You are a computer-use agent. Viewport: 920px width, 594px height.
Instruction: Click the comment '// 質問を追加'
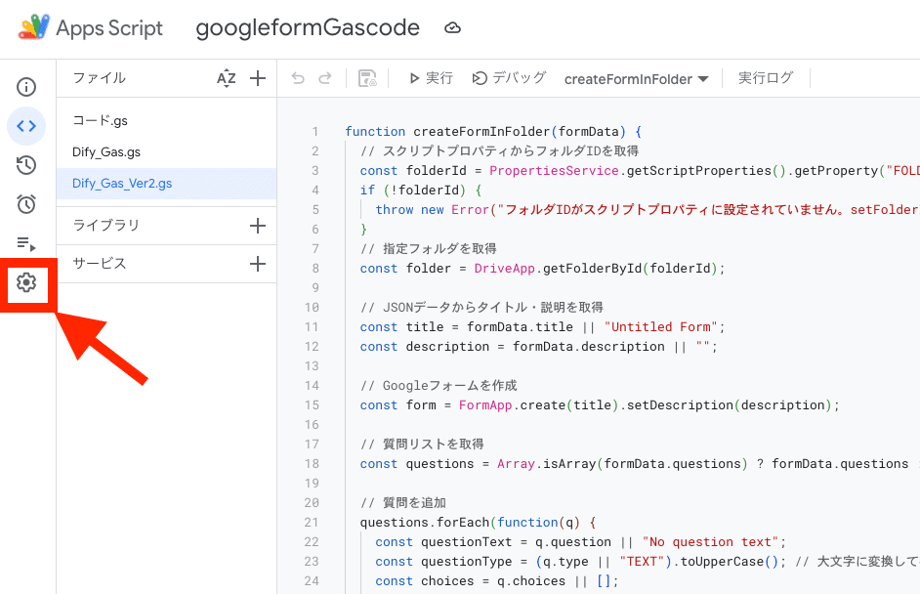(x=403, y=503)
